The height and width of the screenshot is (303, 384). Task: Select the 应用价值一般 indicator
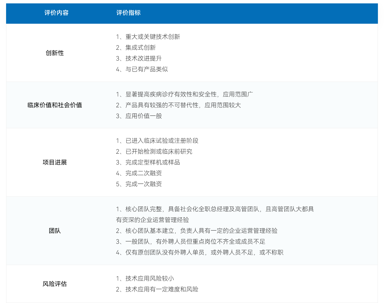pos(139,116)
